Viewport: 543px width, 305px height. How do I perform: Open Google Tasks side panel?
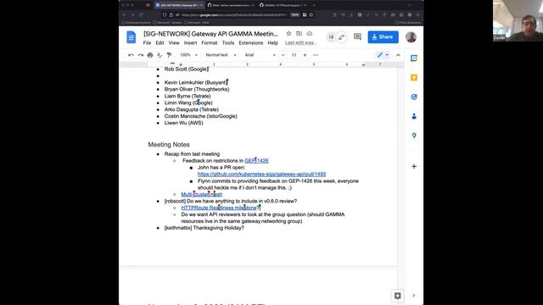point(414,97)
